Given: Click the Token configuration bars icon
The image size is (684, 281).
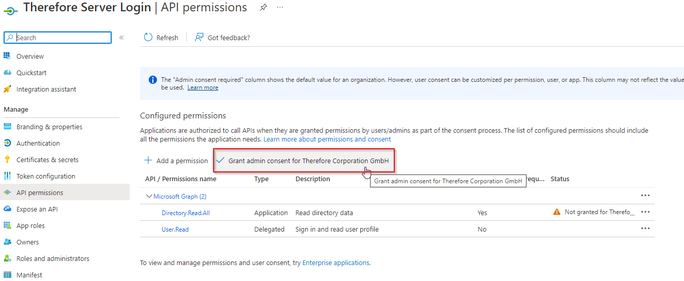Looking at the screenshot, I should click(7, 176).
